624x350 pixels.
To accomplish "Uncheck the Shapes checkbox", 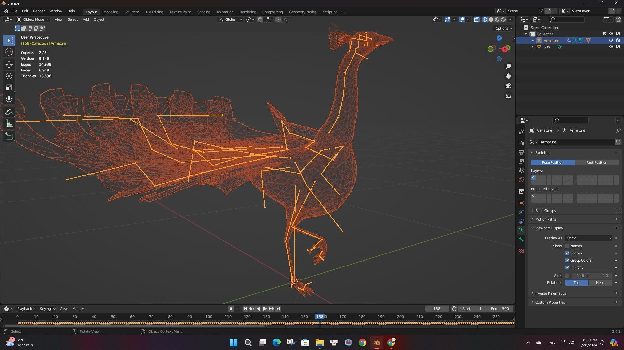I will pos(567,253).
